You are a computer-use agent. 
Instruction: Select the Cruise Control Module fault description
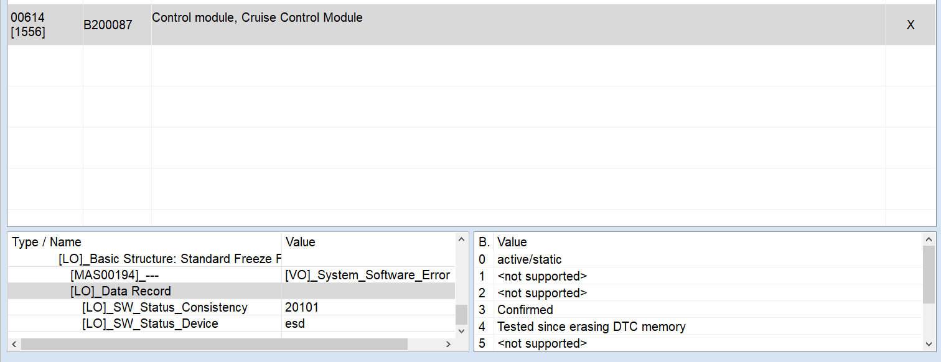[258, 17]
